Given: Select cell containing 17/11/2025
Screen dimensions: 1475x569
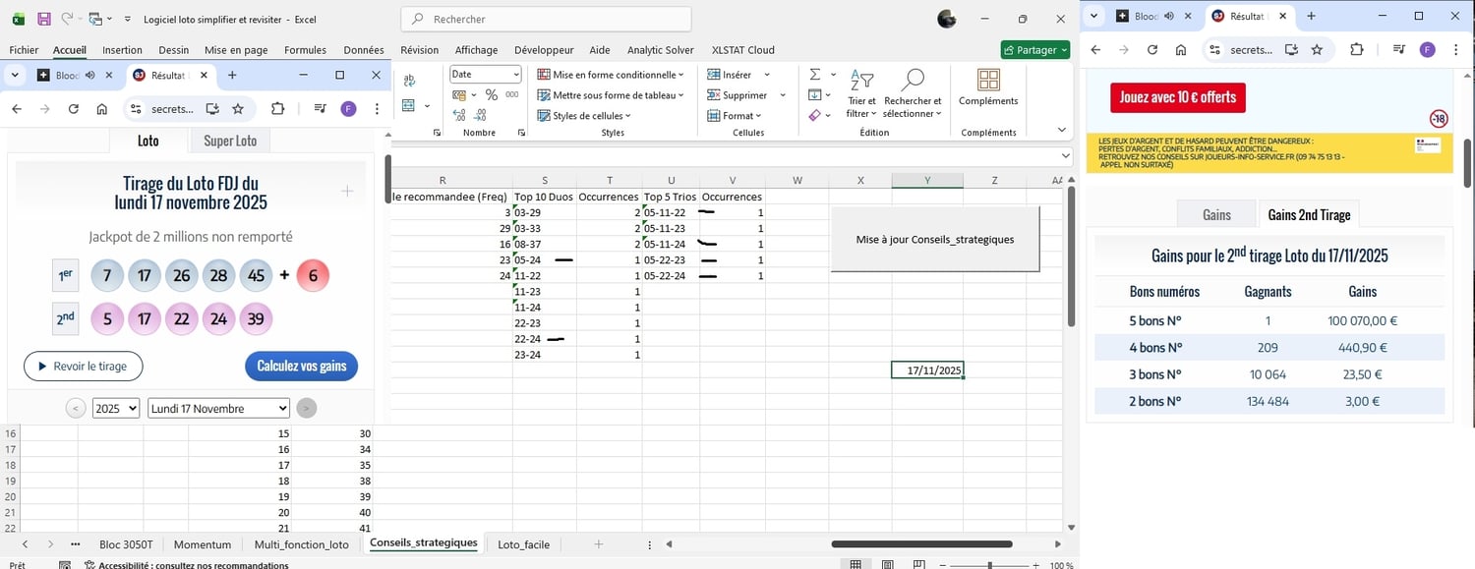Looking at the screenshot, I should coord(927,370).
